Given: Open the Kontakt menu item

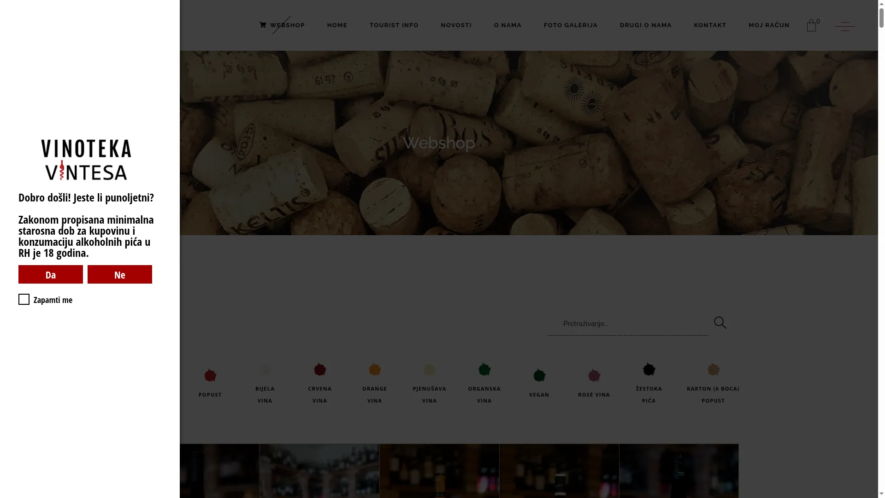Looking at the screenshot, I should (710, 25).
